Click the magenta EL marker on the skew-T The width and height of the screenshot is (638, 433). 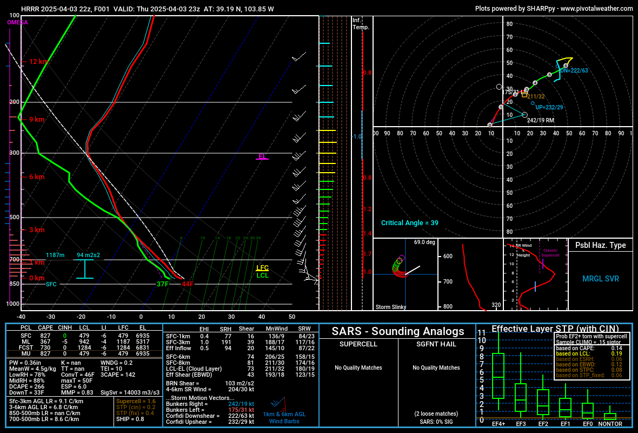tap(262, 156)
